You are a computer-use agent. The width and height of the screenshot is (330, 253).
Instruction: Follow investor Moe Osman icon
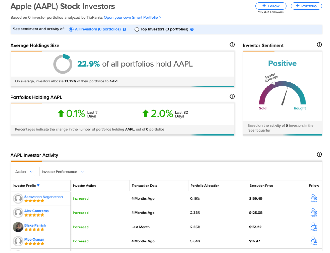[x=314, y=241]
